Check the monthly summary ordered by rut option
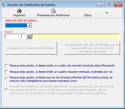Image resolution: width=125 pixels, height=109 pixels. click(x=6, y=72)
